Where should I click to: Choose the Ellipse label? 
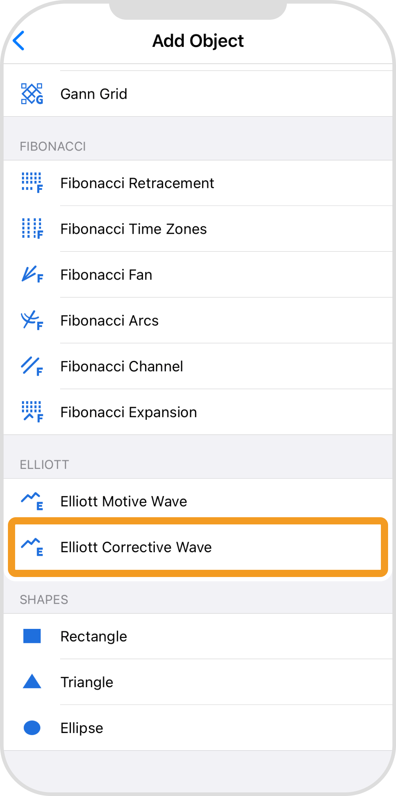(82, 728)
